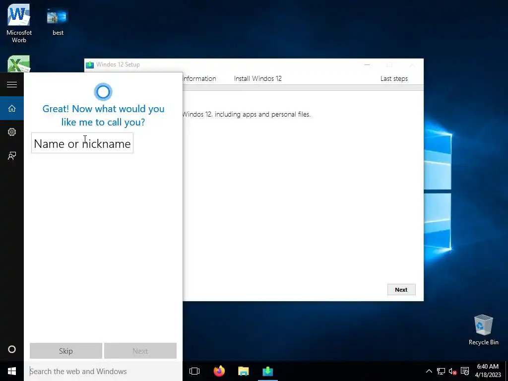508x381 pixels.
Task: Open File Explorer from the taskbar
Action: pos(243,371)
